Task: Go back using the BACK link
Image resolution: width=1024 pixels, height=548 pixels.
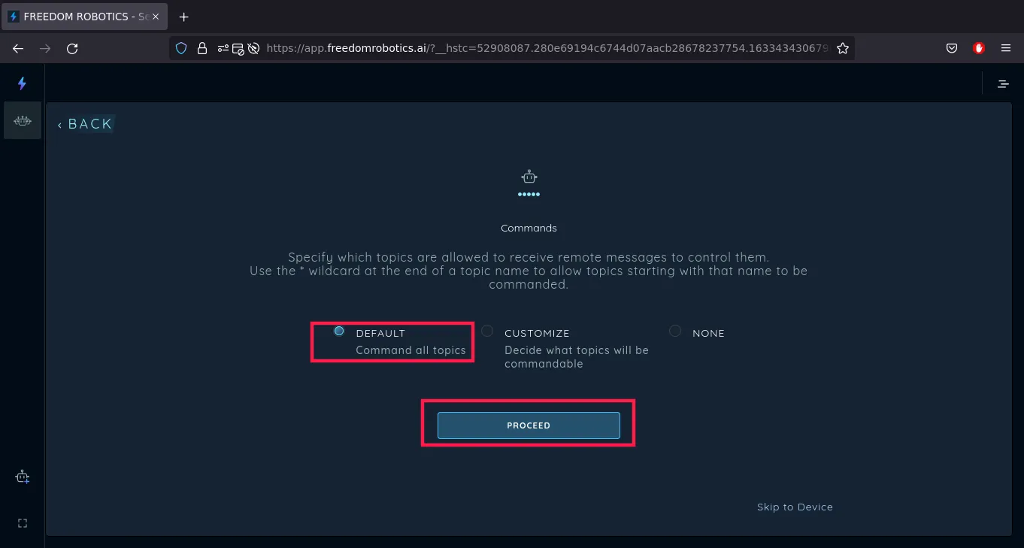Action: 85,124
